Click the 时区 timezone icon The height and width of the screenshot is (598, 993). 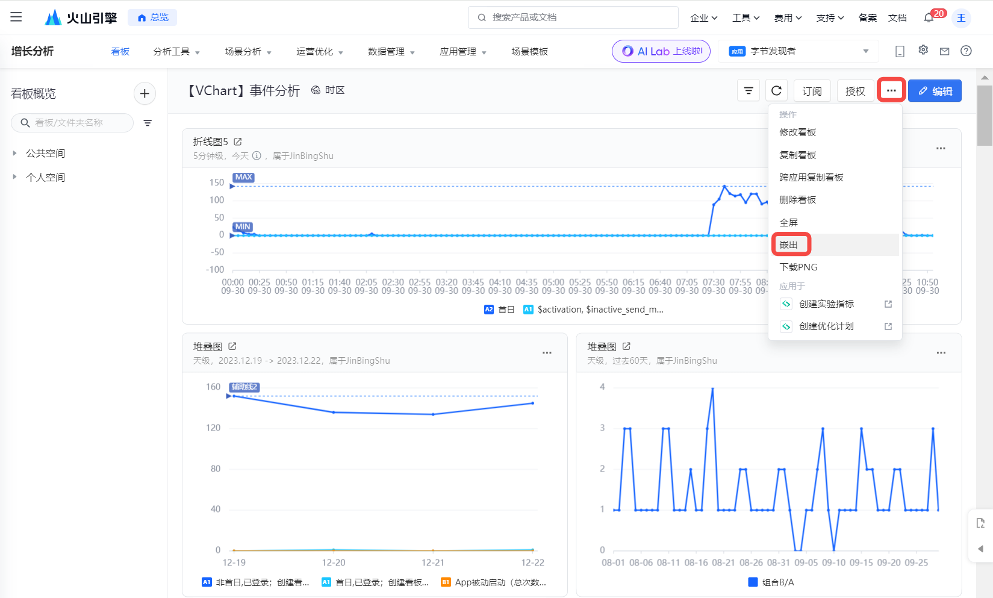[316, 90]
